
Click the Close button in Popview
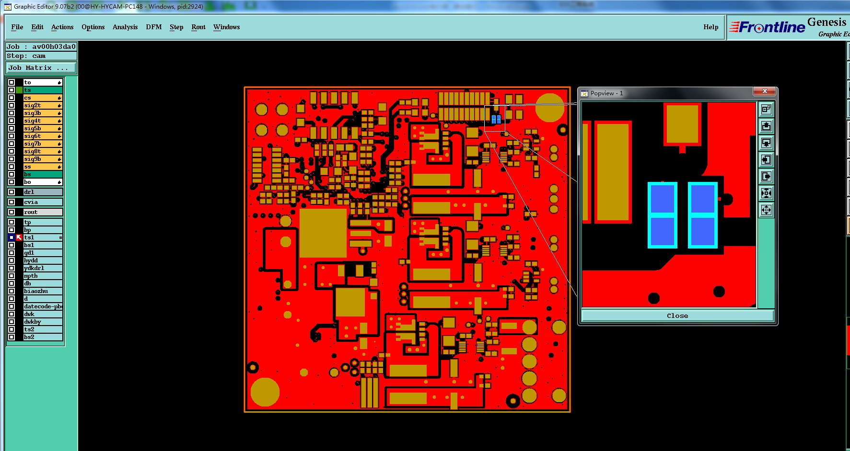click(677, 316)
